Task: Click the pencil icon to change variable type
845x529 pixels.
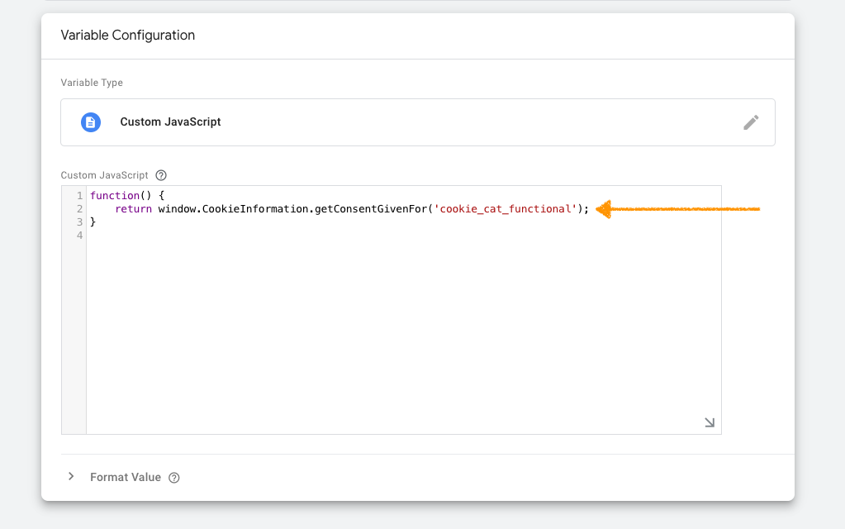Action: click(x=751, y=122)
